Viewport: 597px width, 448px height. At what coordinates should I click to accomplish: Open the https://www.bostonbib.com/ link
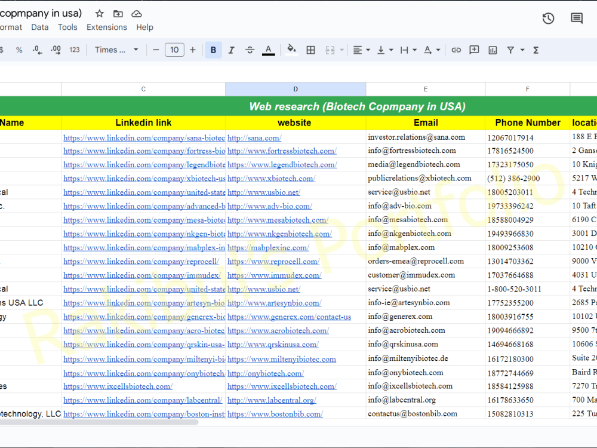coord(275,414)
